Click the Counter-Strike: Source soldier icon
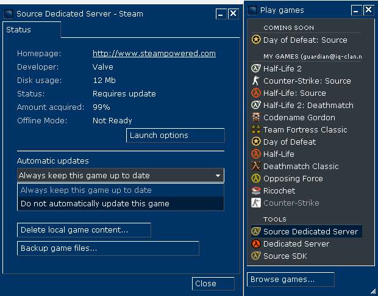The height and width of the screenshot is (296, 378). (256, 81)
